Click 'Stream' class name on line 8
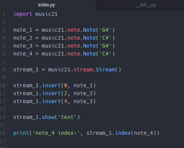 (105, 69)
